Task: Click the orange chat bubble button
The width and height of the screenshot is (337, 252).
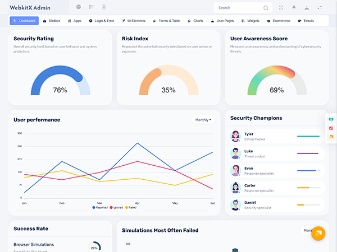Action: click(x=318, y=233)
